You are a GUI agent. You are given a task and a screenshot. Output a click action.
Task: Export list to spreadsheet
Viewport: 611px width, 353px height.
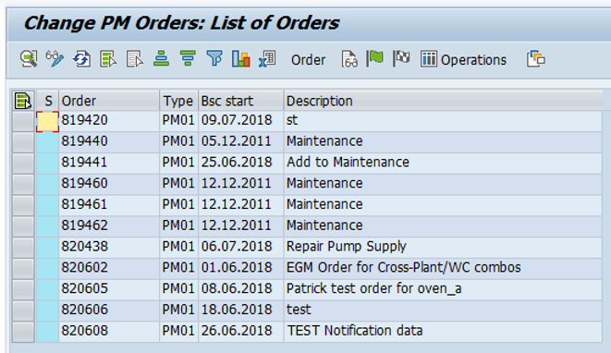[x=267, y=59]
